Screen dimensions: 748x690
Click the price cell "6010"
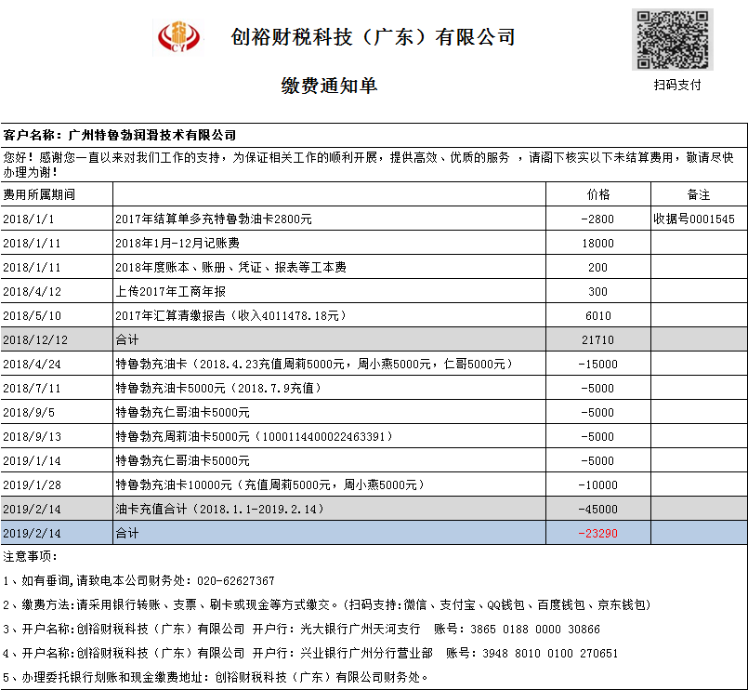[x=598, y=316]
